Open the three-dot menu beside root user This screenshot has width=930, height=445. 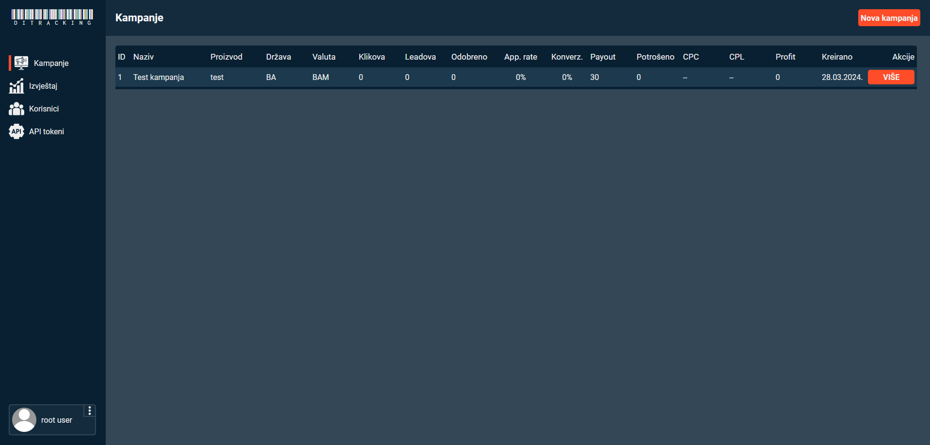pyautogui.click(x=90, y=411)
